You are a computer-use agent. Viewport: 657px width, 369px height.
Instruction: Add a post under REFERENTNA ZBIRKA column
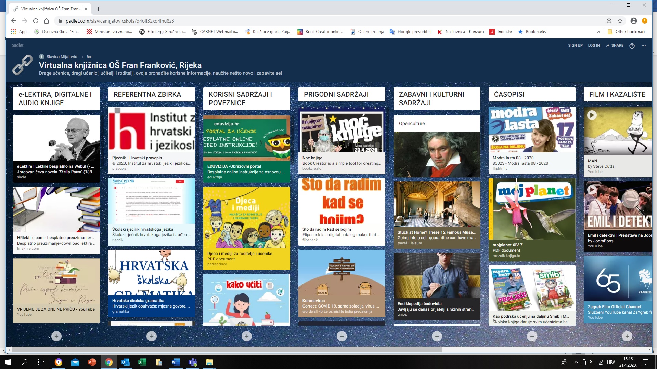pyautogui.click(x=152, y=336)
